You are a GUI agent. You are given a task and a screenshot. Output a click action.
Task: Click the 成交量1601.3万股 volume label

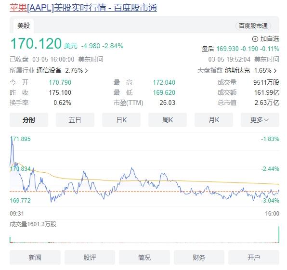pyautogui.click(x=33, y=224)
